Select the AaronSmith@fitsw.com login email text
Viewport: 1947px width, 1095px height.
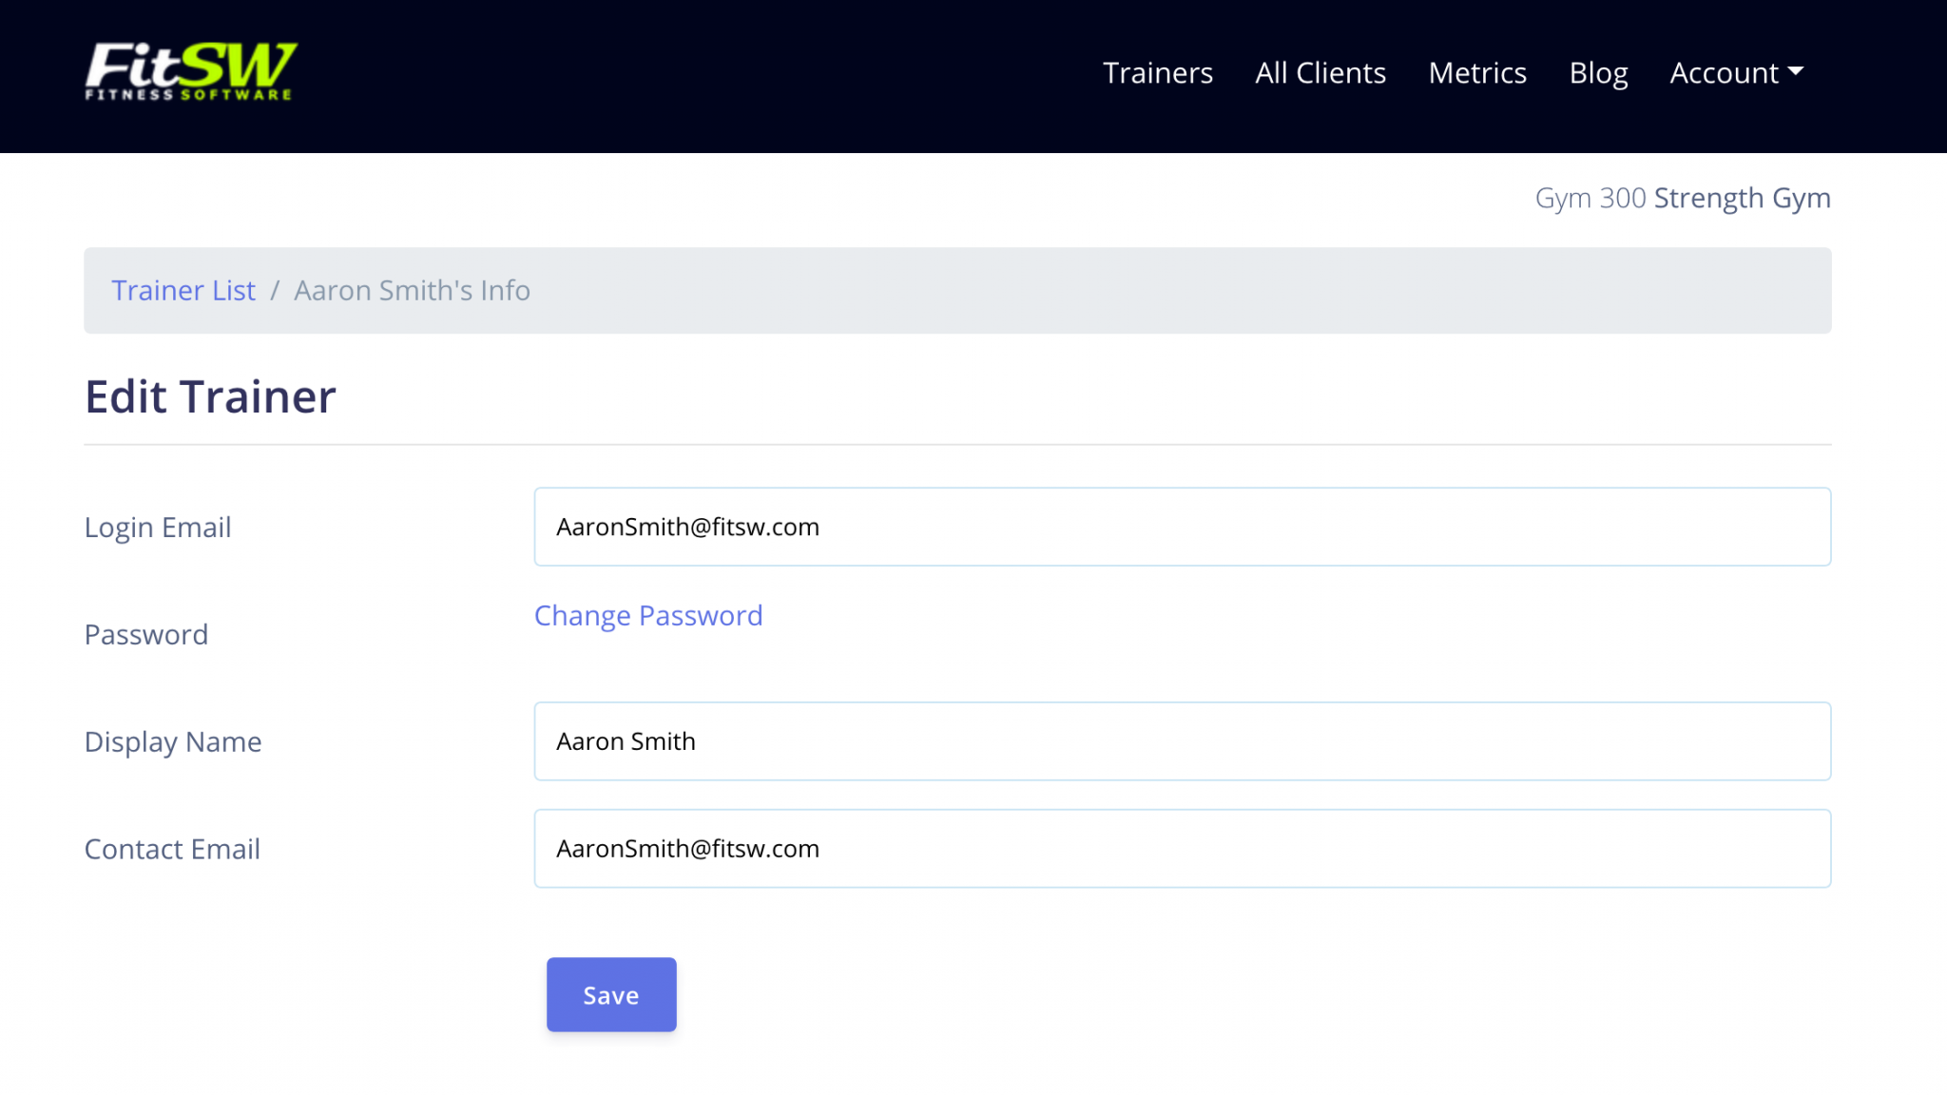(x=687, y=527)
